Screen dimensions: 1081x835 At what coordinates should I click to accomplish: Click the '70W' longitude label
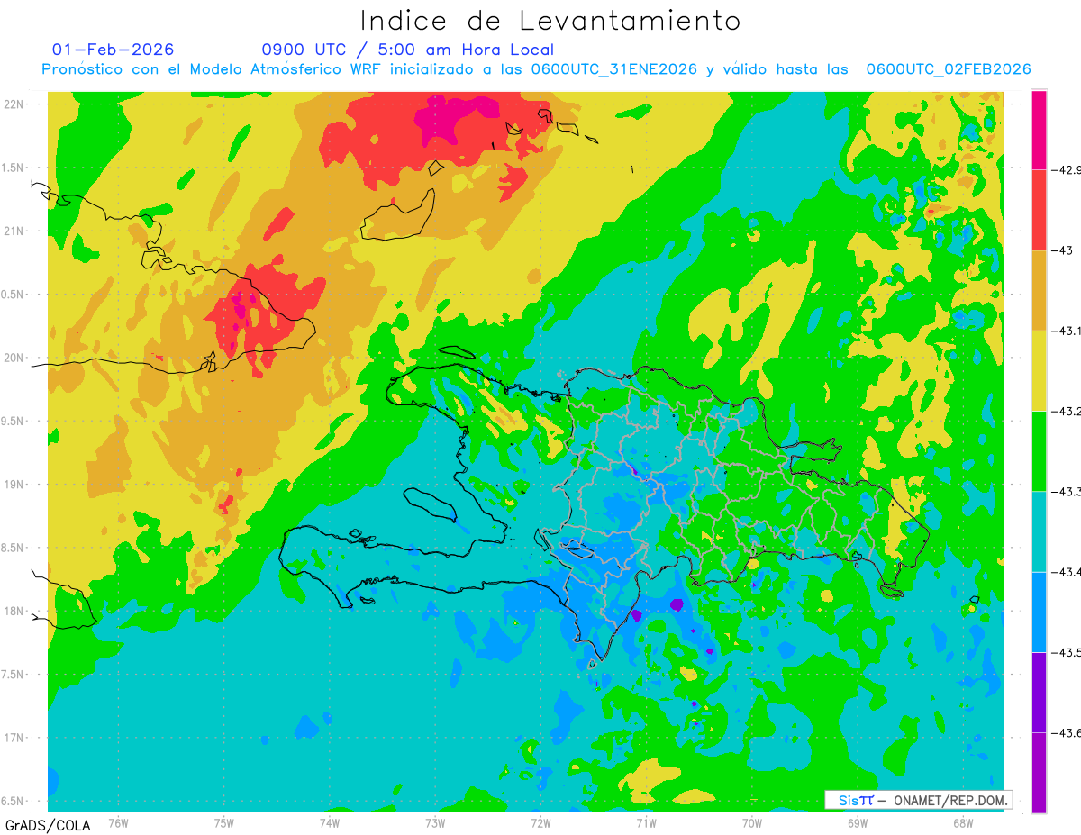pos(752,821)
